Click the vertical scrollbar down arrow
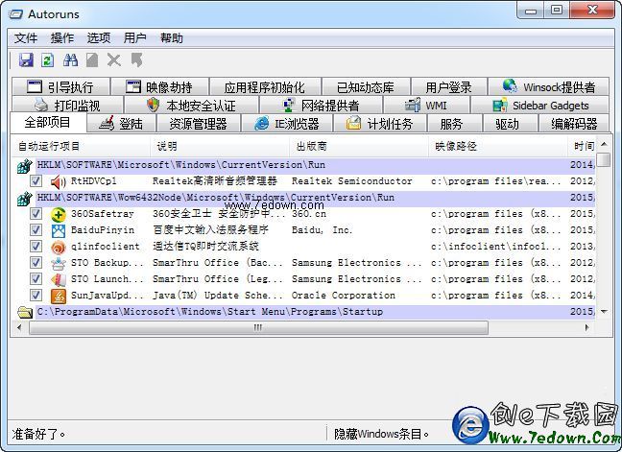This screenshot has width=622, height=452. click(603, 312)
